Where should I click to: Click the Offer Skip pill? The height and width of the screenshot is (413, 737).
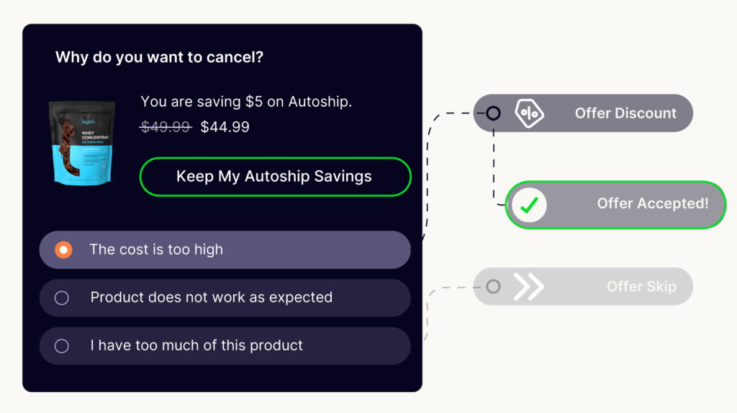click(583, 287)
